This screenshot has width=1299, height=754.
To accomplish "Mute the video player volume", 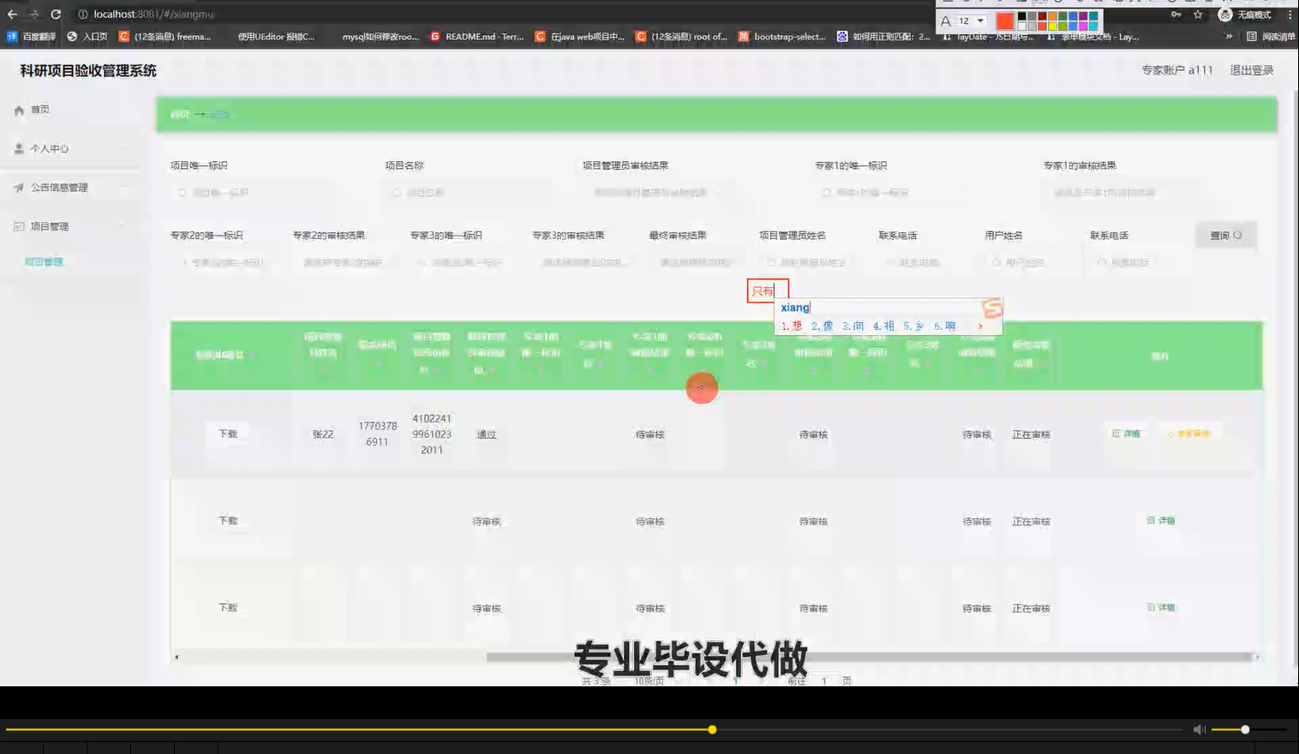I will tap(1199, 728).
